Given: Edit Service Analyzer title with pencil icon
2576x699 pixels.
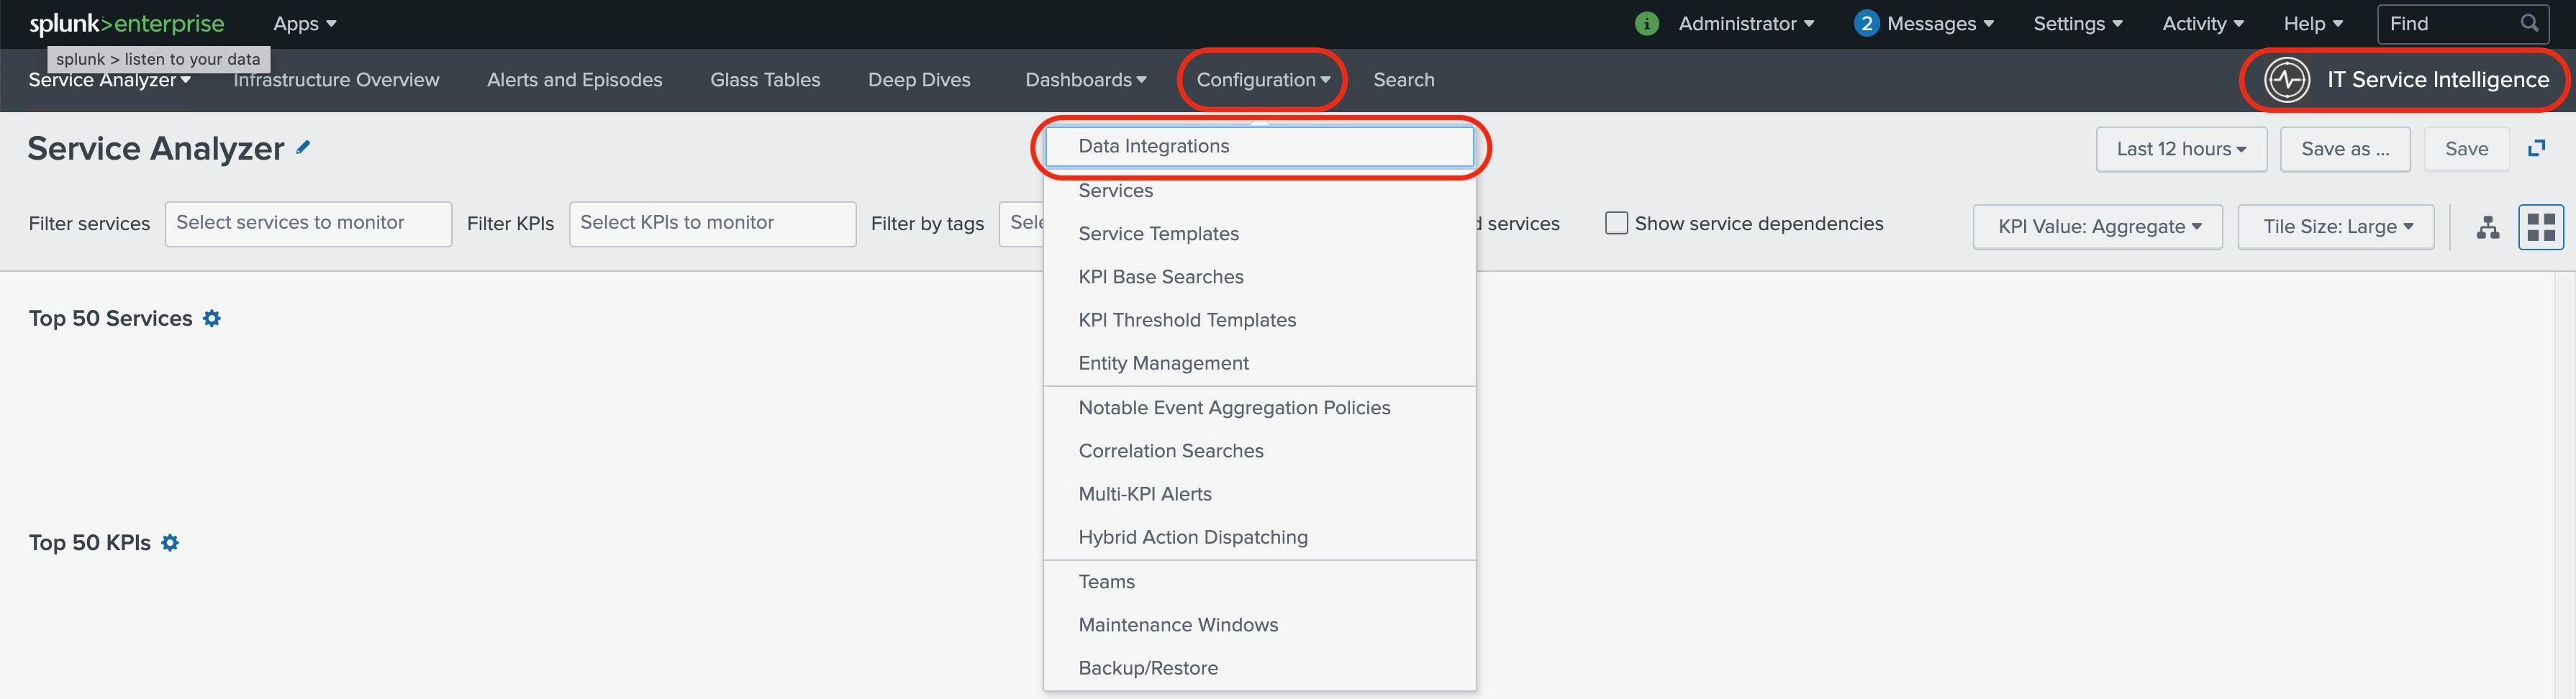Looking at the screenshot, I should 303,148.
